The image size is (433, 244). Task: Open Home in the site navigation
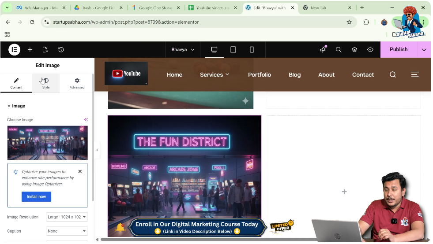174,75
